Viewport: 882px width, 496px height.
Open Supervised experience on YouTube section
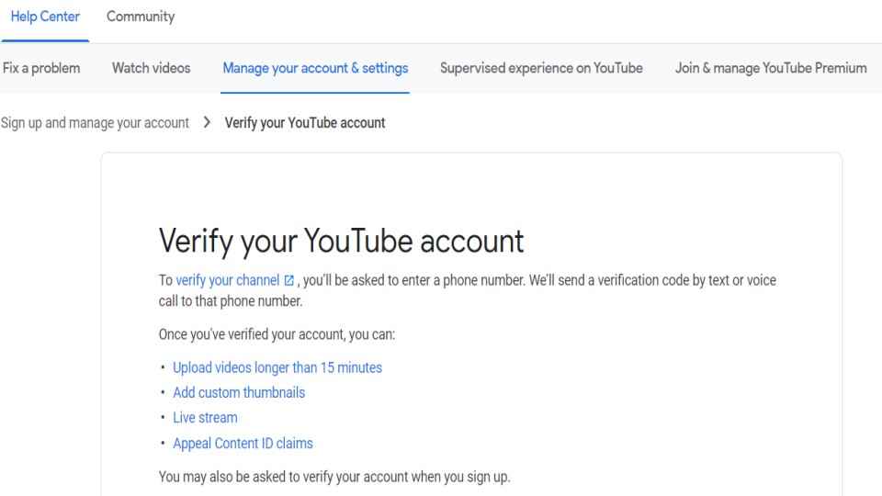pyautogui.click(x=541, y=68)
